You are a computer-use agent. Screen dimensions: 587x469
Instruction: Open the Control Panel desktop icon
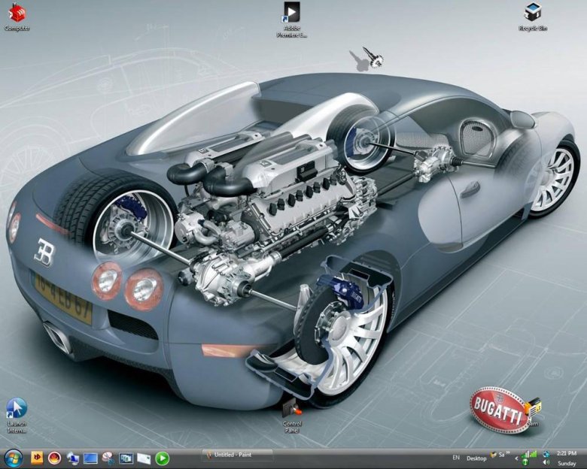pos(292,410)
